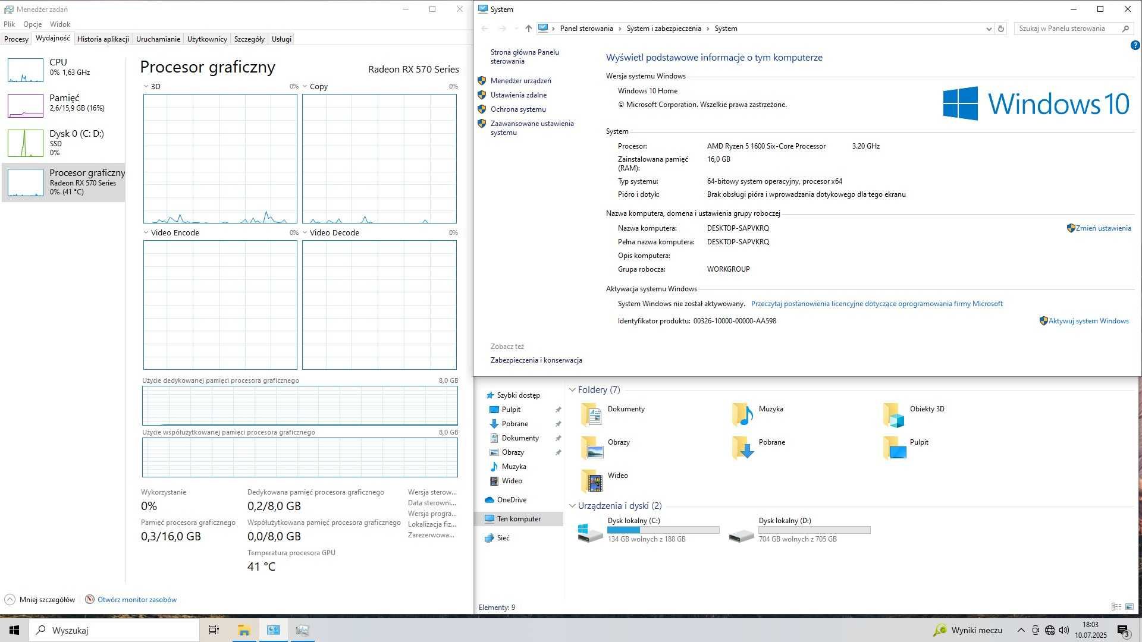
Task: Open Zabezpieczenia i konserwacja link
Action: click(536, 360)
